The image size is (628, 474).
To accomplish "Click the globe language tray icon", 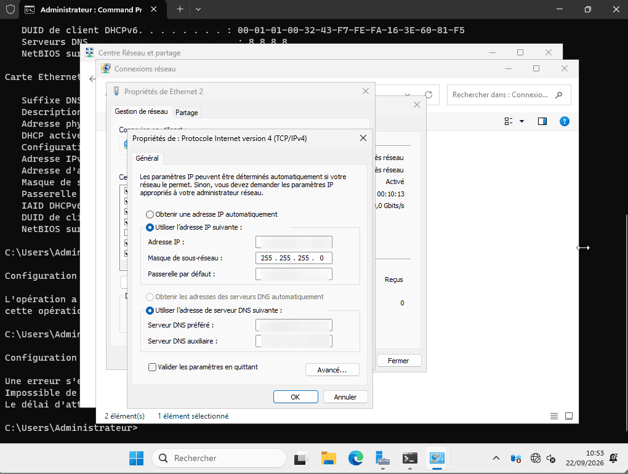I will [x=535, y=458].
